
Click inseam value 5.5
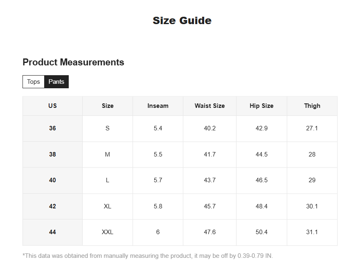click(158, 154)
